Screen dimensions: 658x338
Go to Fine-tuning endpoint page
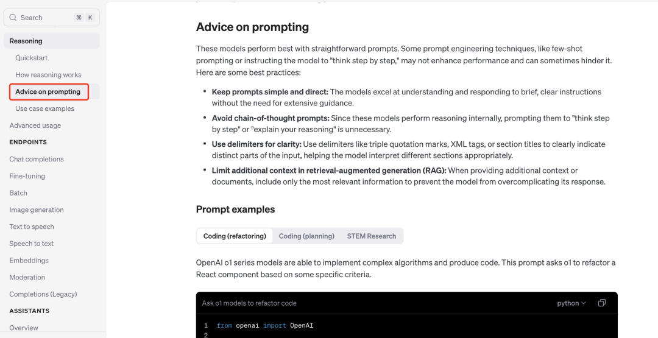coord(27,176)
